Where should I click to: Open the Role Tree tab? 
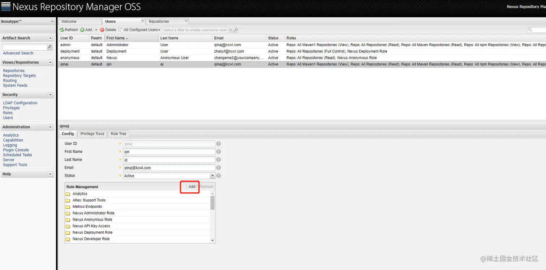click(x=118, y=134)
